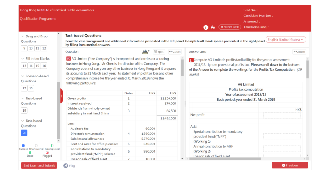
Task: Click the Net profit answer field
Action: click(x=282, y=115)
